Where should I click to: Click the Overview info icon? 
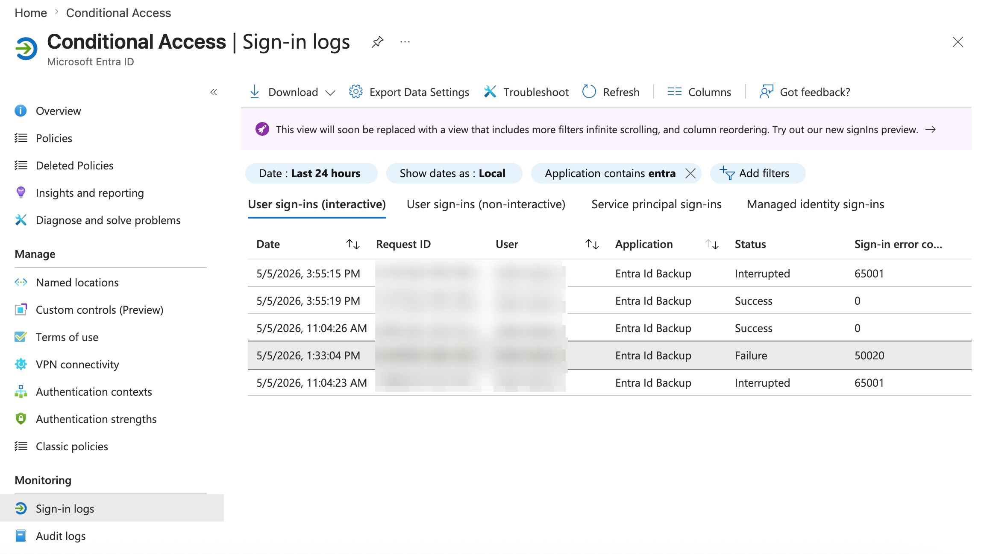[21, 111]
